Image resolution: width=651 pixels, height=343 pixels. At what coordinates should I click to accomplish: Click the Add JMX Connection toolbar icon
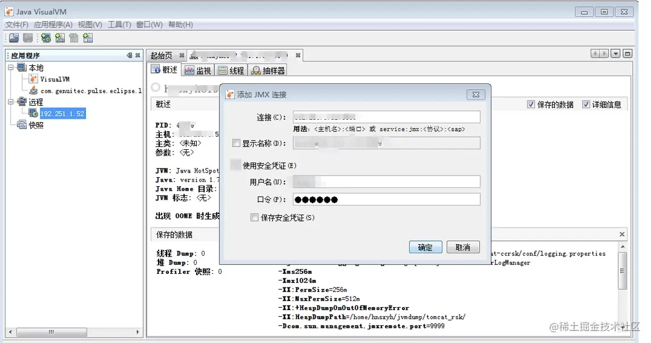point(60,38)
